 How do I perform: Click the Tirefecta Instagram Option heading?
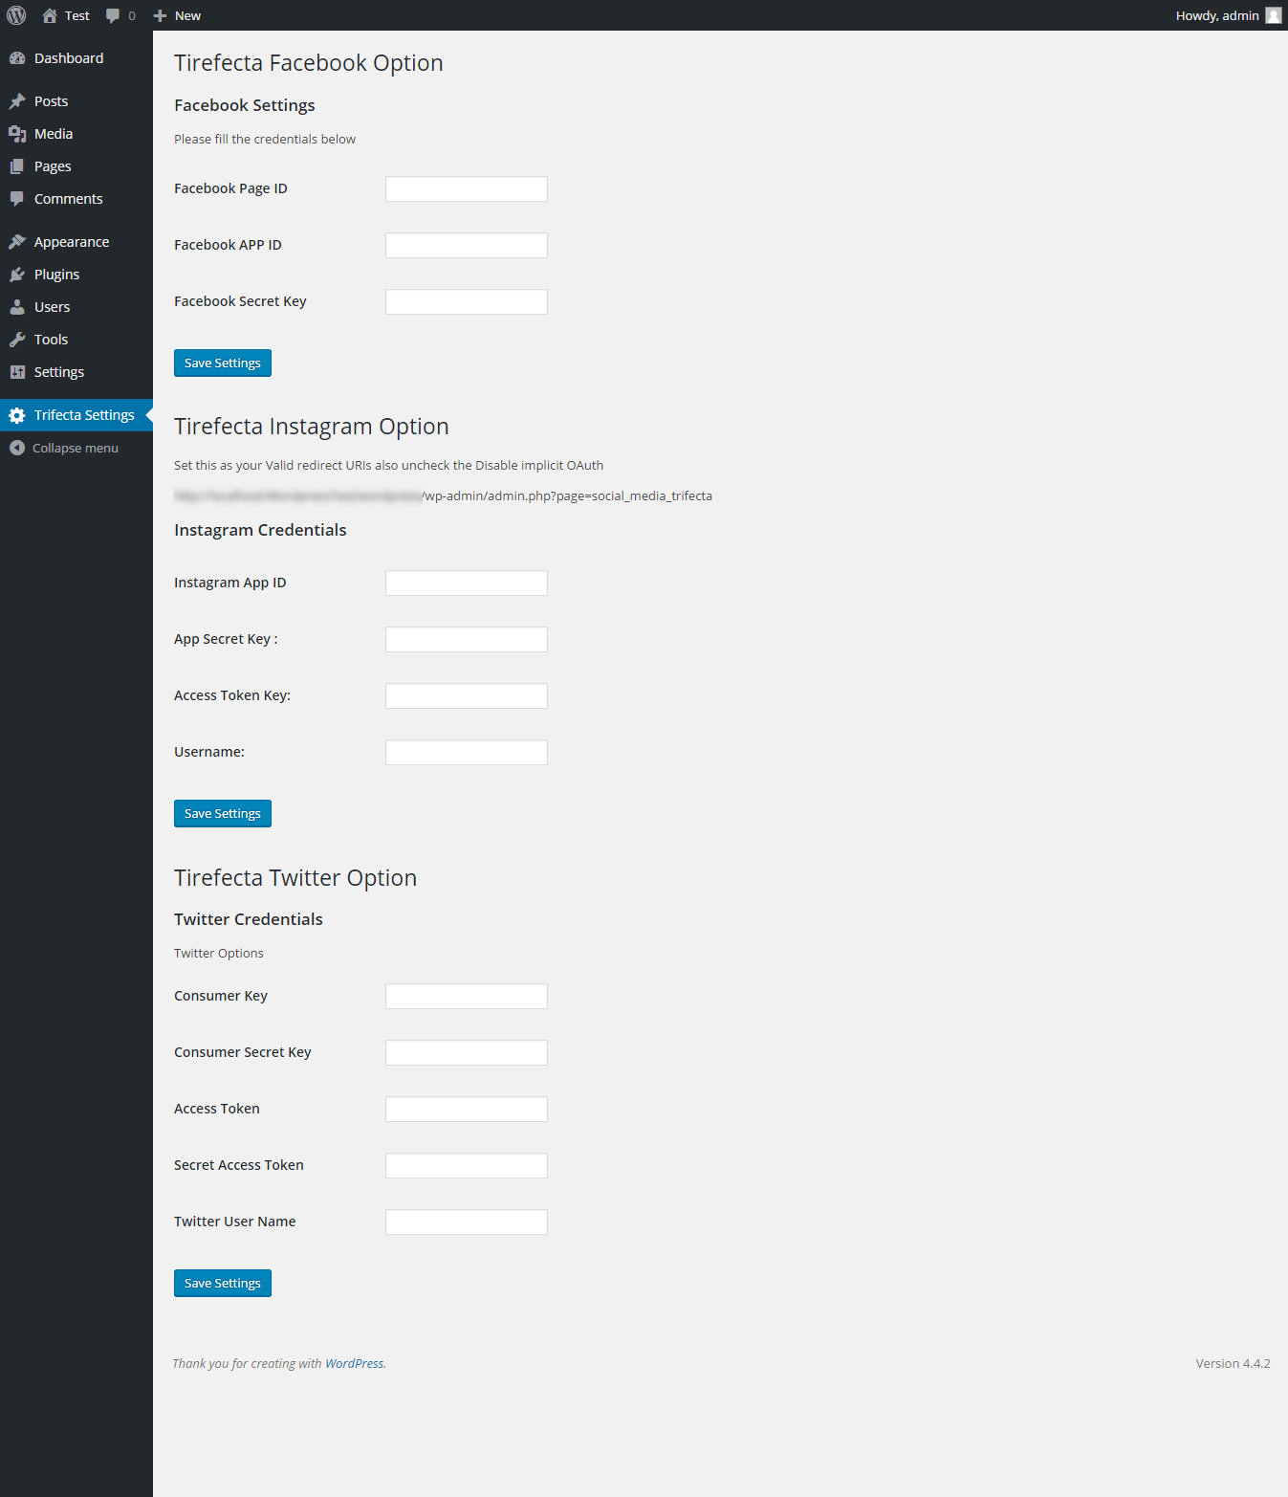pyautogui.click(x=312, y=427)
